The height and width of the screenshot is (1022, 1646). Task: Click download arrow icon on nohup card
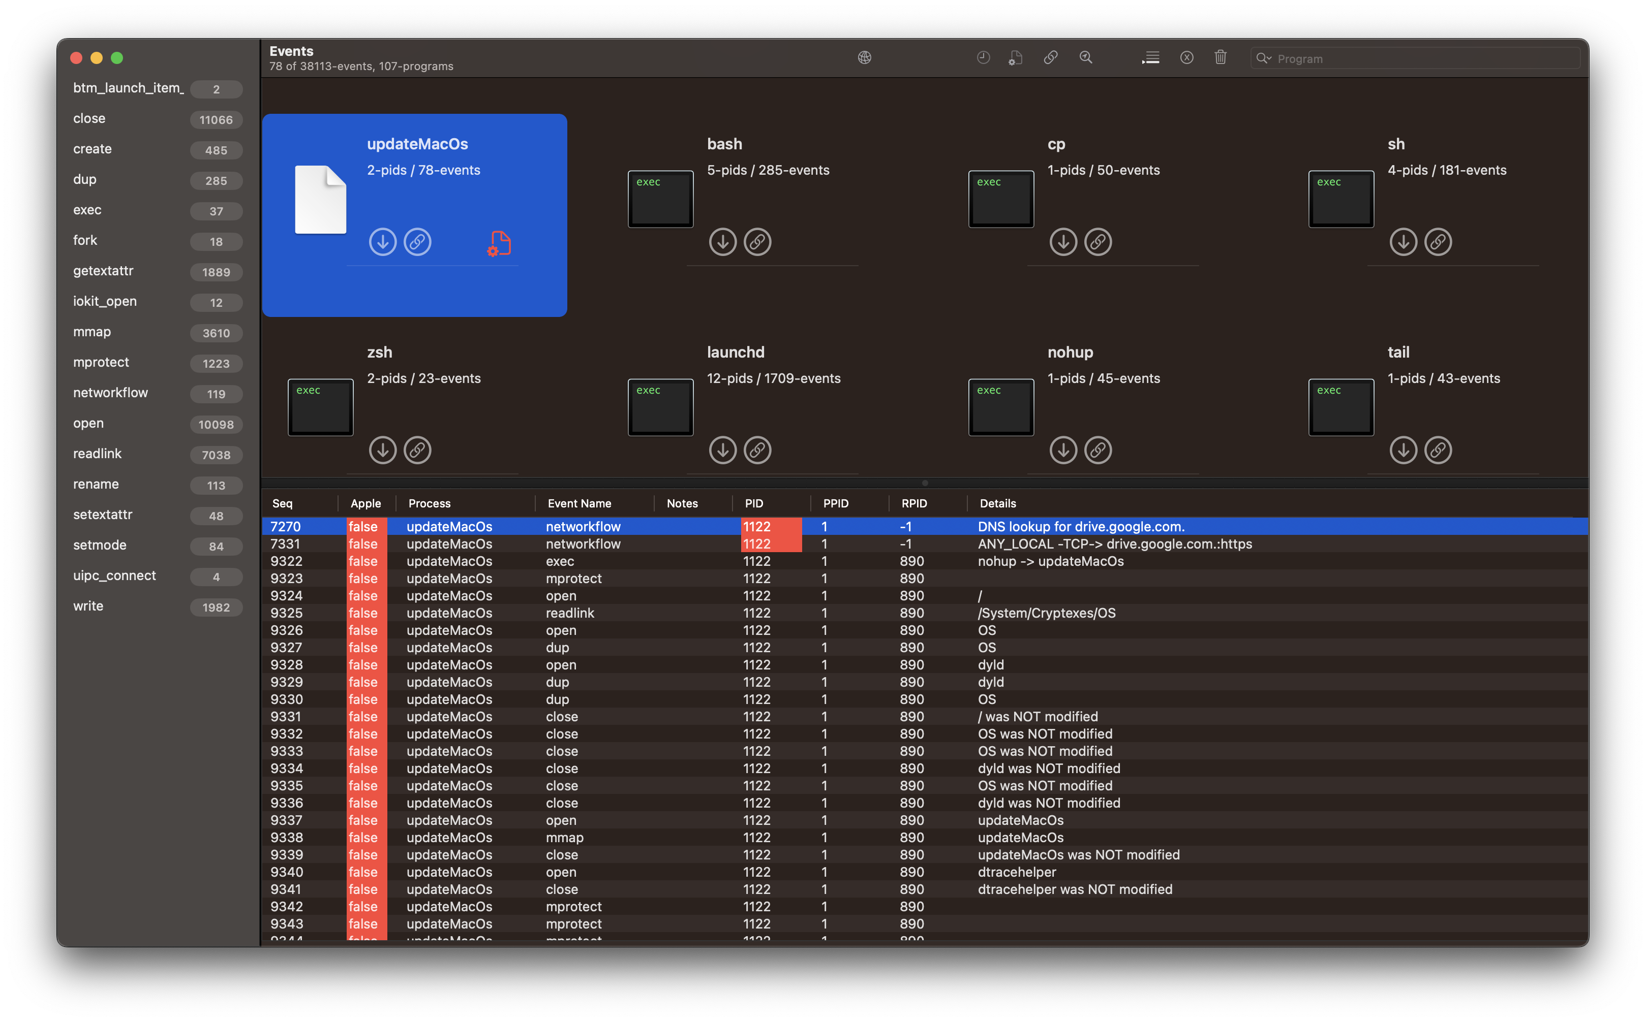click(x=1063, y=450)
